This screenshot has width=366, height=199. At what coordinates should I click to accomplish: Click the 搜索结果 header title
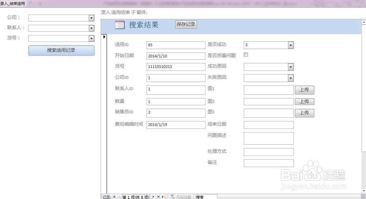144,25
